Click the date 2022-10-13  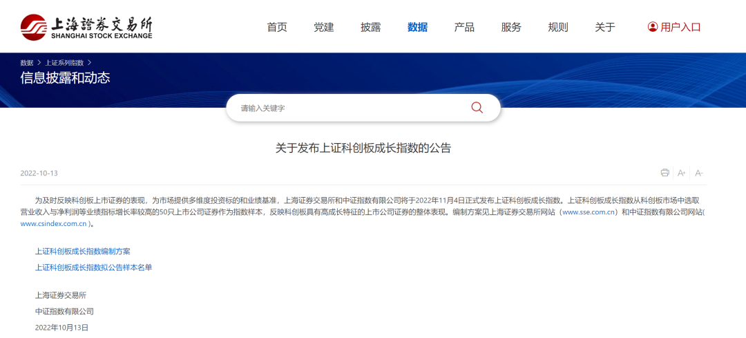click(39, 173)
